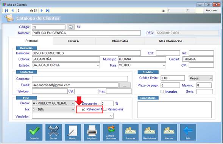Click the Domicilio field BLVD INSURGENTES

86,53
